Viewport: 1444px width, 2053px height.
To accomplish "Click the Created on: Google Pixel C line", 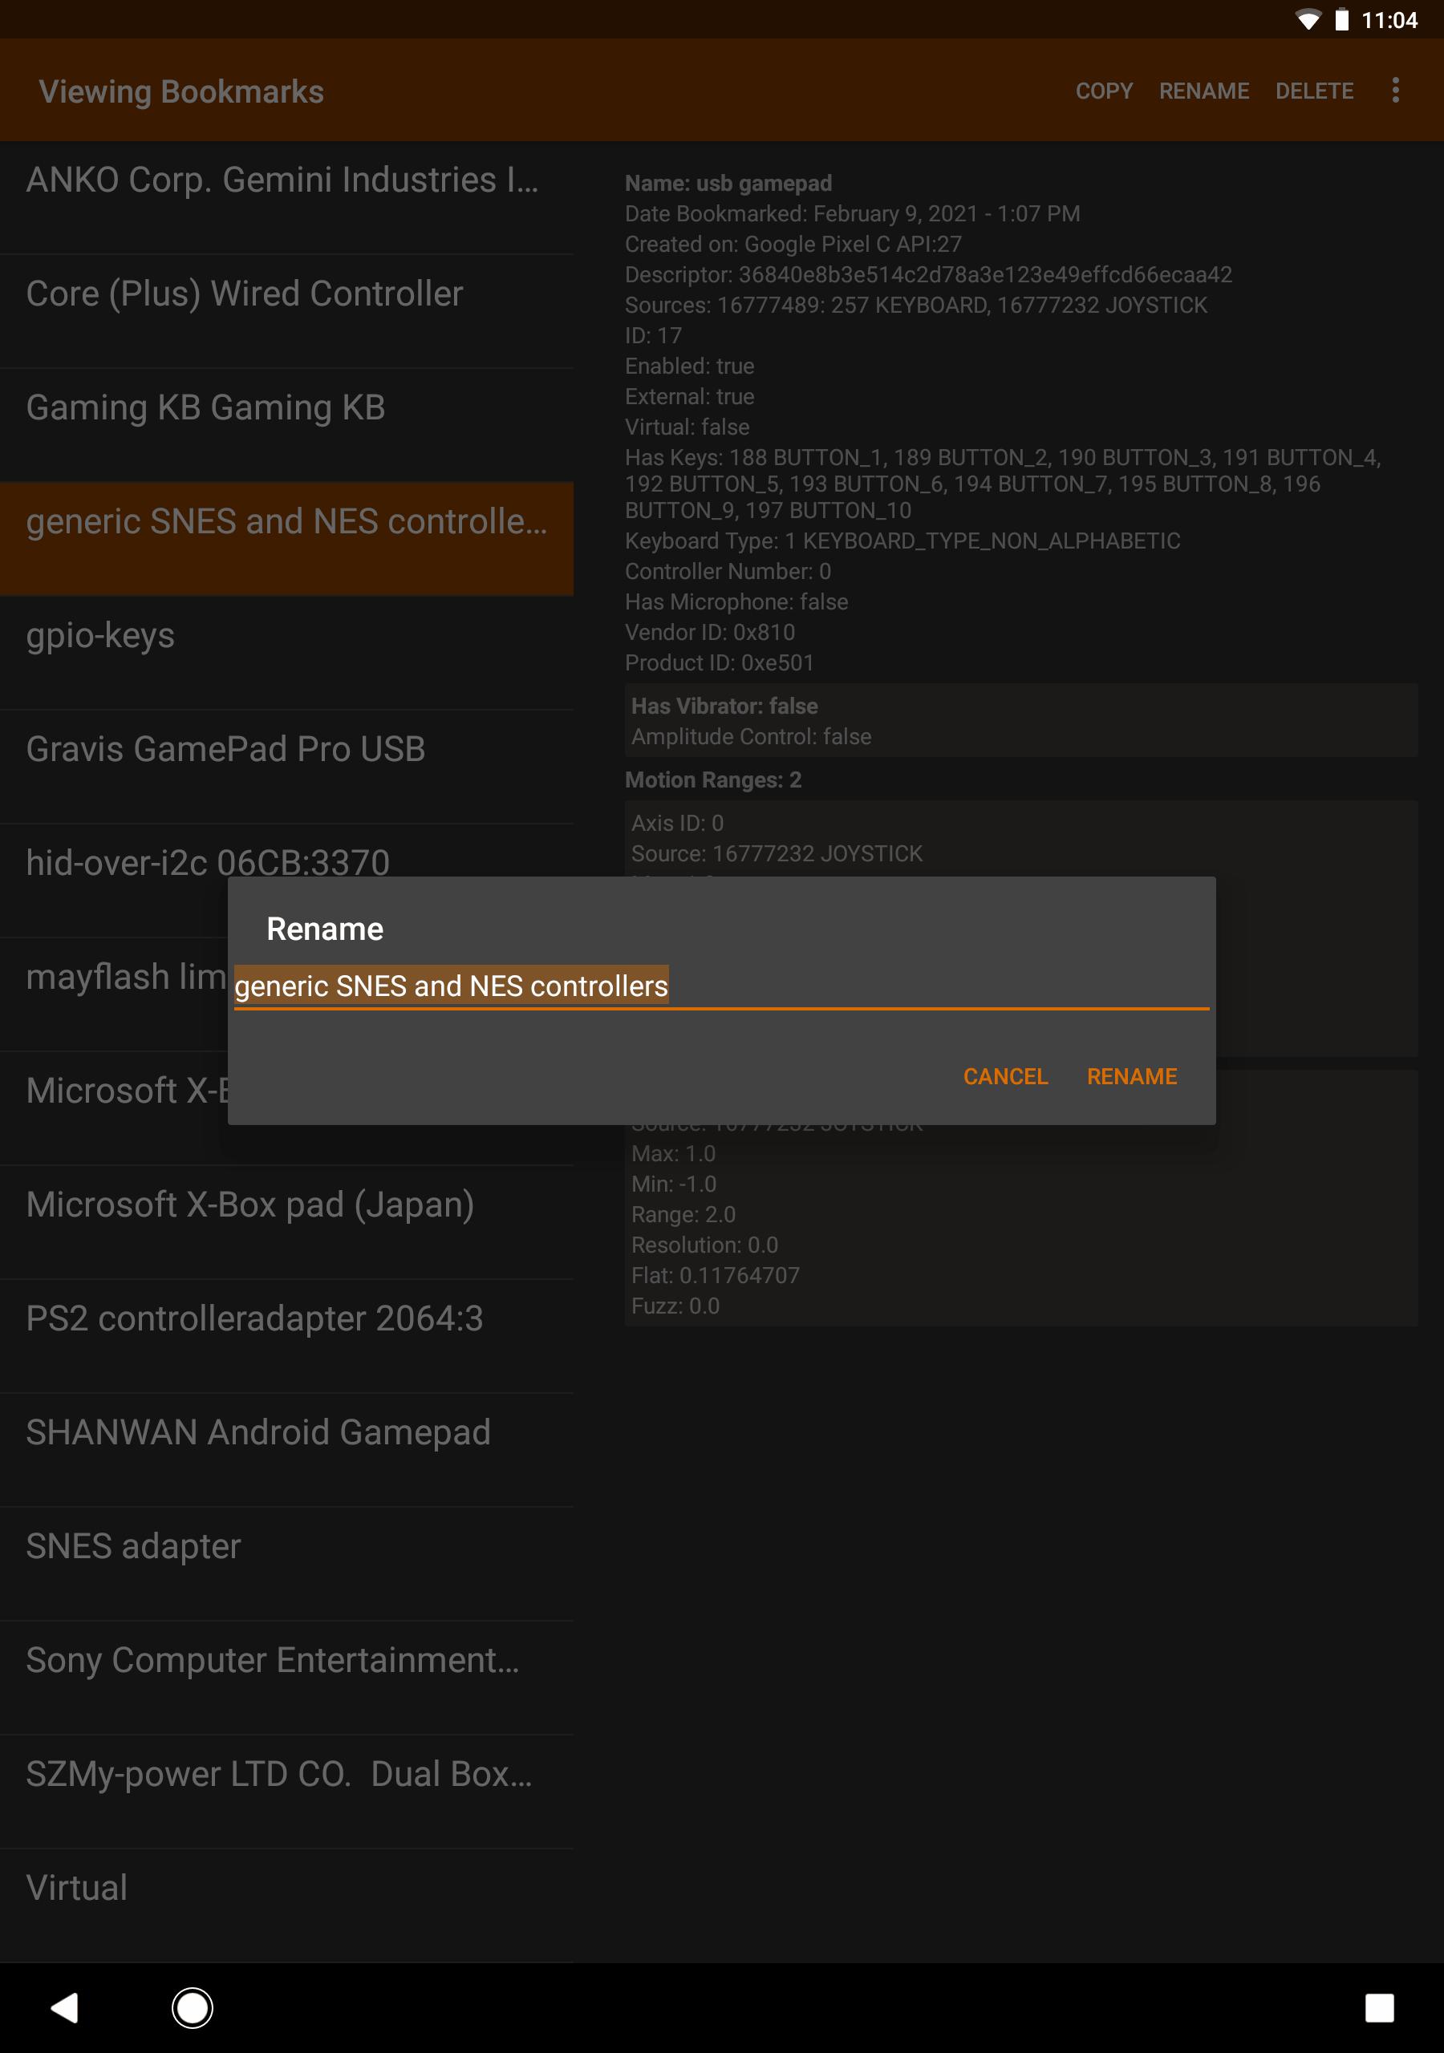I will point(793,244).
